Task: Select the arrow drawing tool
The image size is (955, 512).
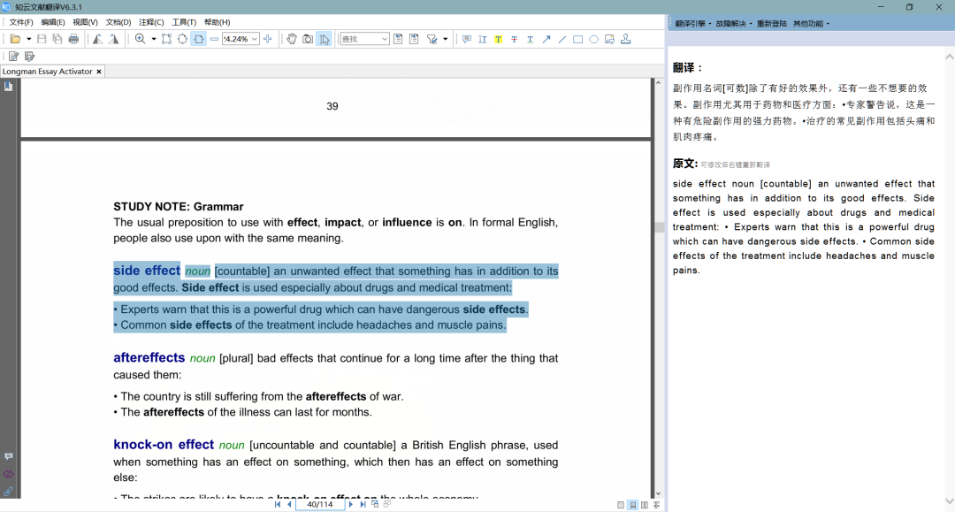Action: point(547,39)
